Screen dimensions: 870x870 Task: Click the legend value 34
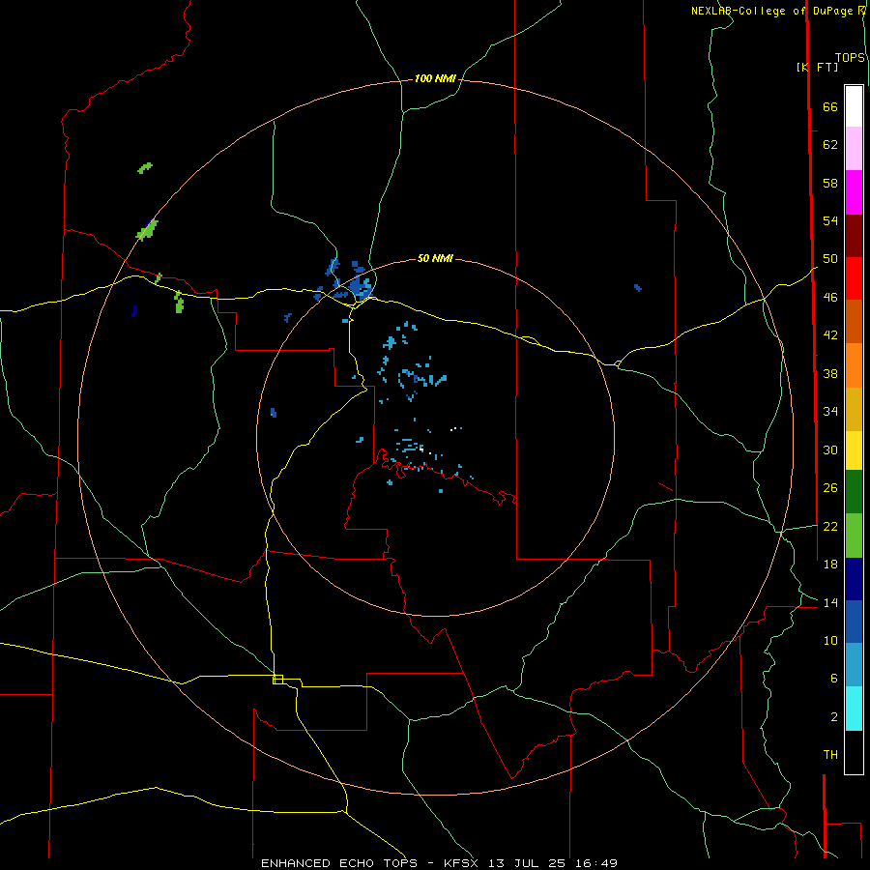coord(830,412)
